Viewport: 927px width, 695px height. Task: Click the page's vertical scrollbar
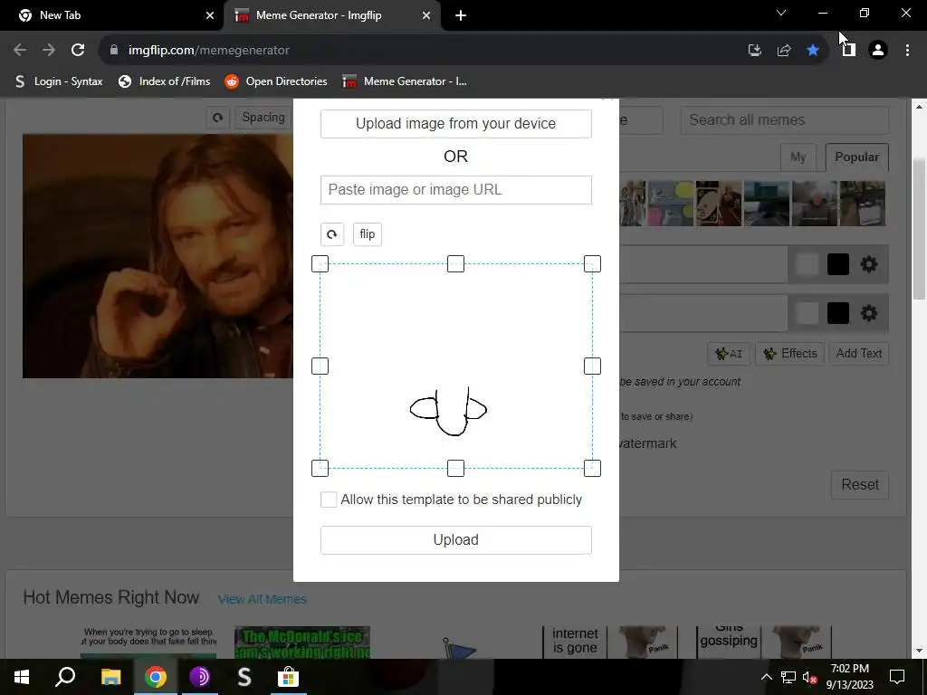[x=919, y=231]
